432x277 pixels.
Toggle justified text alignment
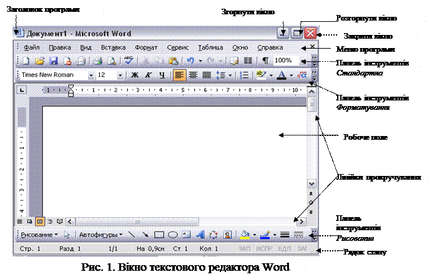tap(207, 75)
